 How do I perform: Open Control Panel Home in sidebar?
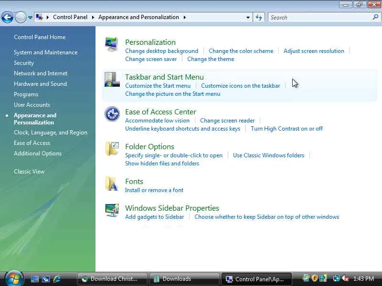pos(40,37)
